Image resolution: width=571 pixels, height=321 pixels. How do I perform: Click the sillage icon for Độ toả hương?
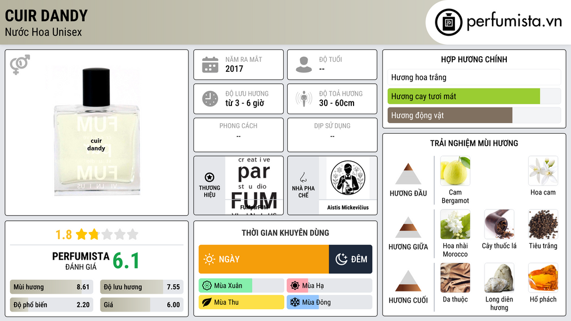click(x=304, y=99)
